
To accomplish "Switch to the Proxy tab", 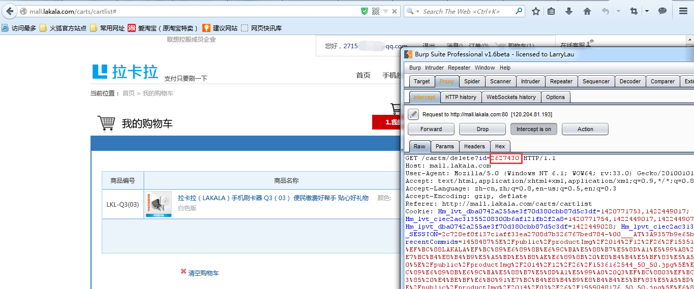I will (x=446, y=81).
